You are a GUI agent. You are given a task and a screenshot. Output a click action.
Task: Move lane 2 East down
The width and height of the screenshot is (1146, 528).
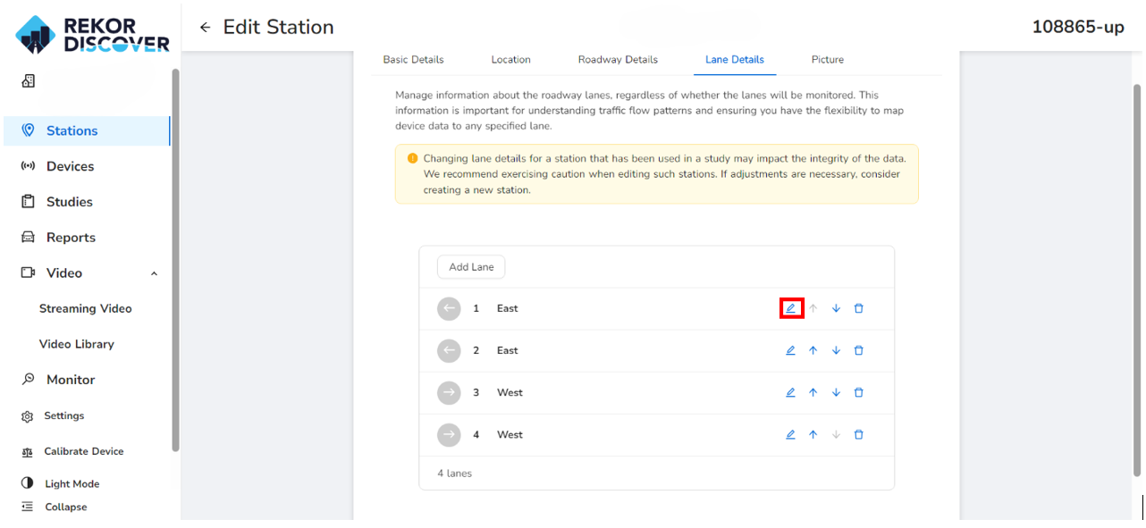point(836,350)
